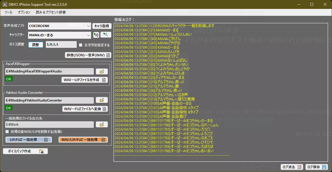Select log line [7]:MANA:いっしょうけんめい
This screenshot has height=172, width=332.
(x=153, y=35)
